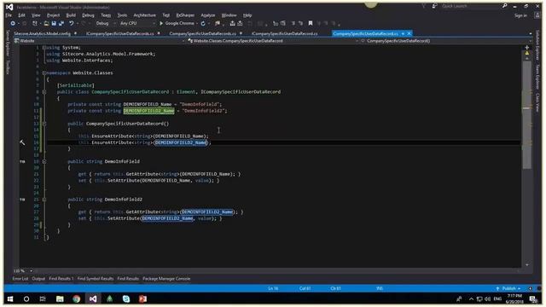Click the volume speaker tray icon
546x307 pixels.
click(487, 299)
